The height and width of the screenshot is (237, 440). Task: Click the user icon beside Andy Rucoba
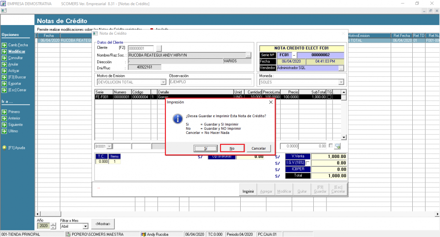(x=143, y=234)
